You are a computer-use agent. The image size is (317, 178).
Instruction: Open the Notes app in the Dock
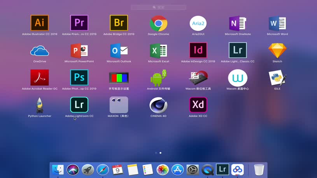[133, 170]
